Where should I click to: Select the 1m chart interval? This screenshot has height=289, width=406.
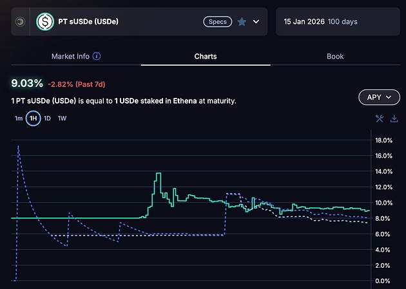[x=19, y=118]
